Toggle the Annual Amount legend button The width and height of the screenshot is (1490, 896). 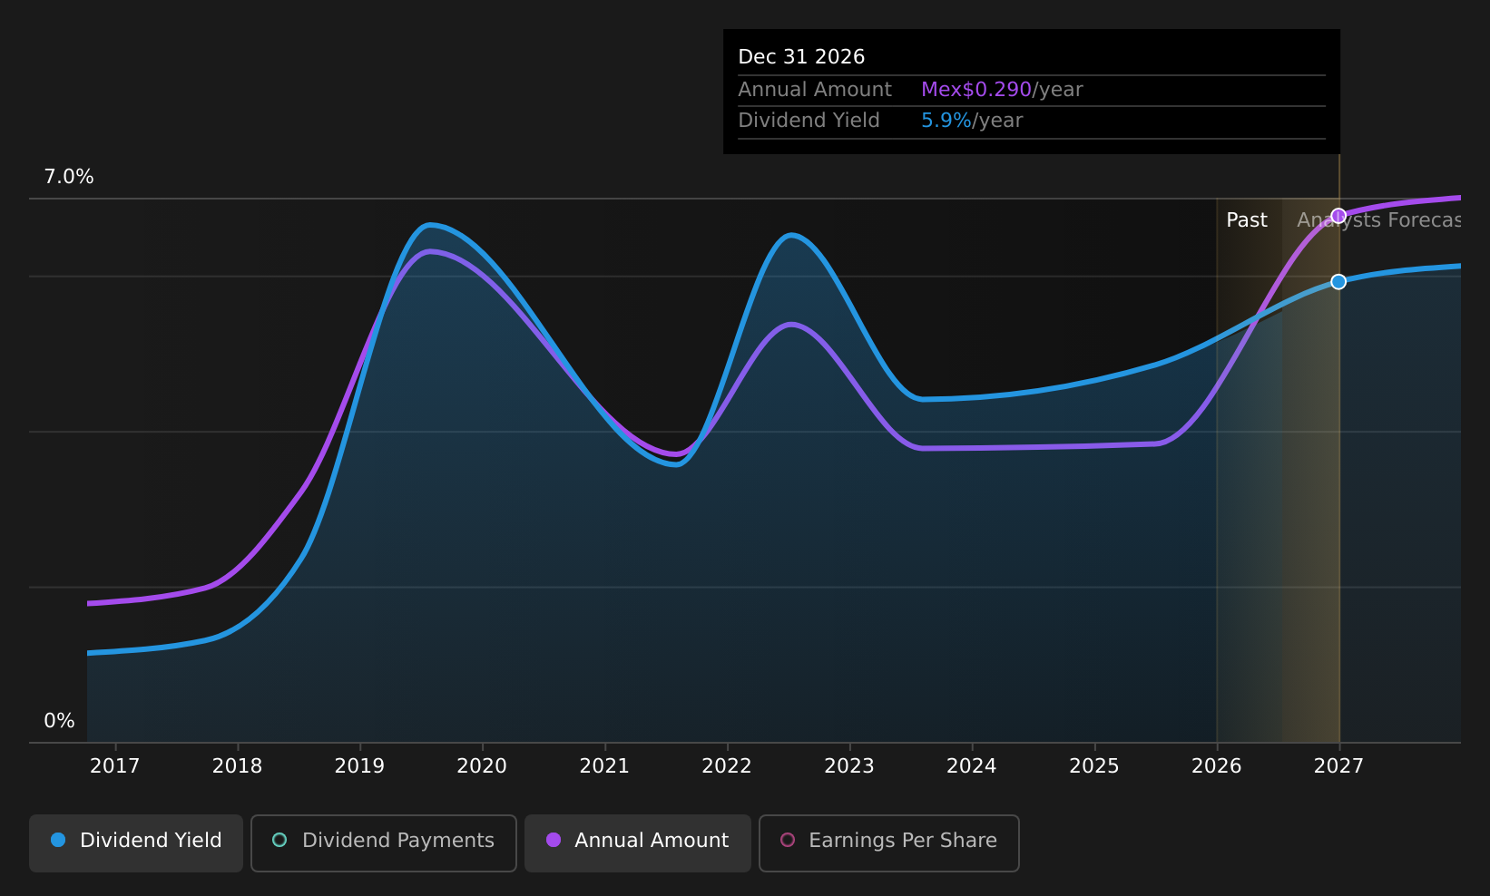click(638, 842)
